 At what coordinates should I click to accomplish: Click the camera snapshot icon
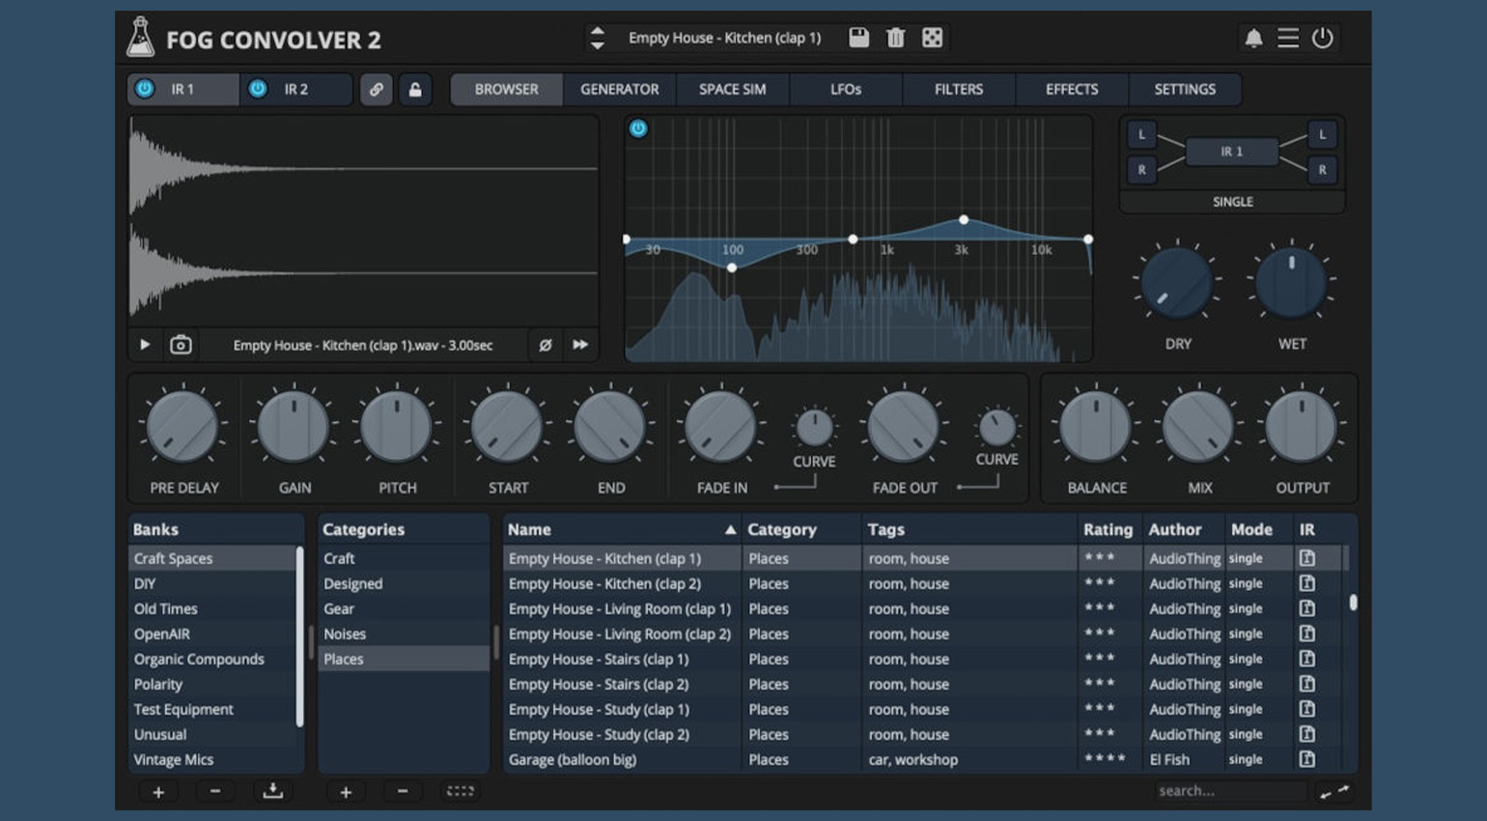coord(181,345)
